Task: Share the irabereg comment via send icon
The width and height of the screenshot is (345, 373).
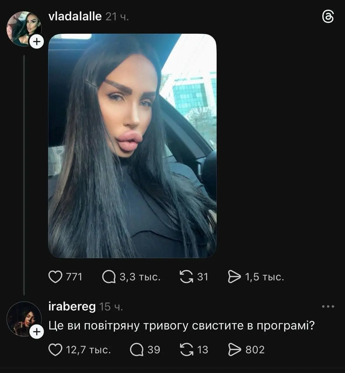Action: click(x=234, y=350)
